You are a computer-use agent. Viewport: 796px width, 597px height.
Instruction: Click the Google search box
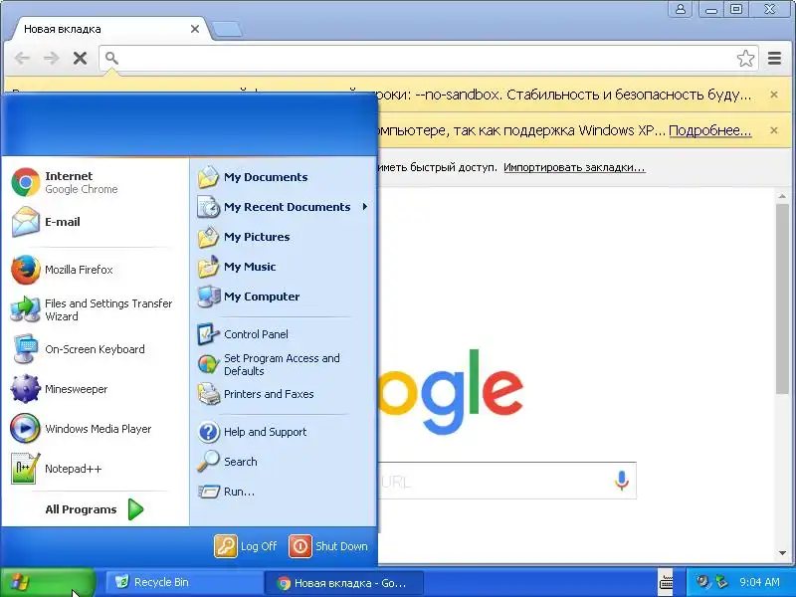pyautogui.click(x=506, y=481)
